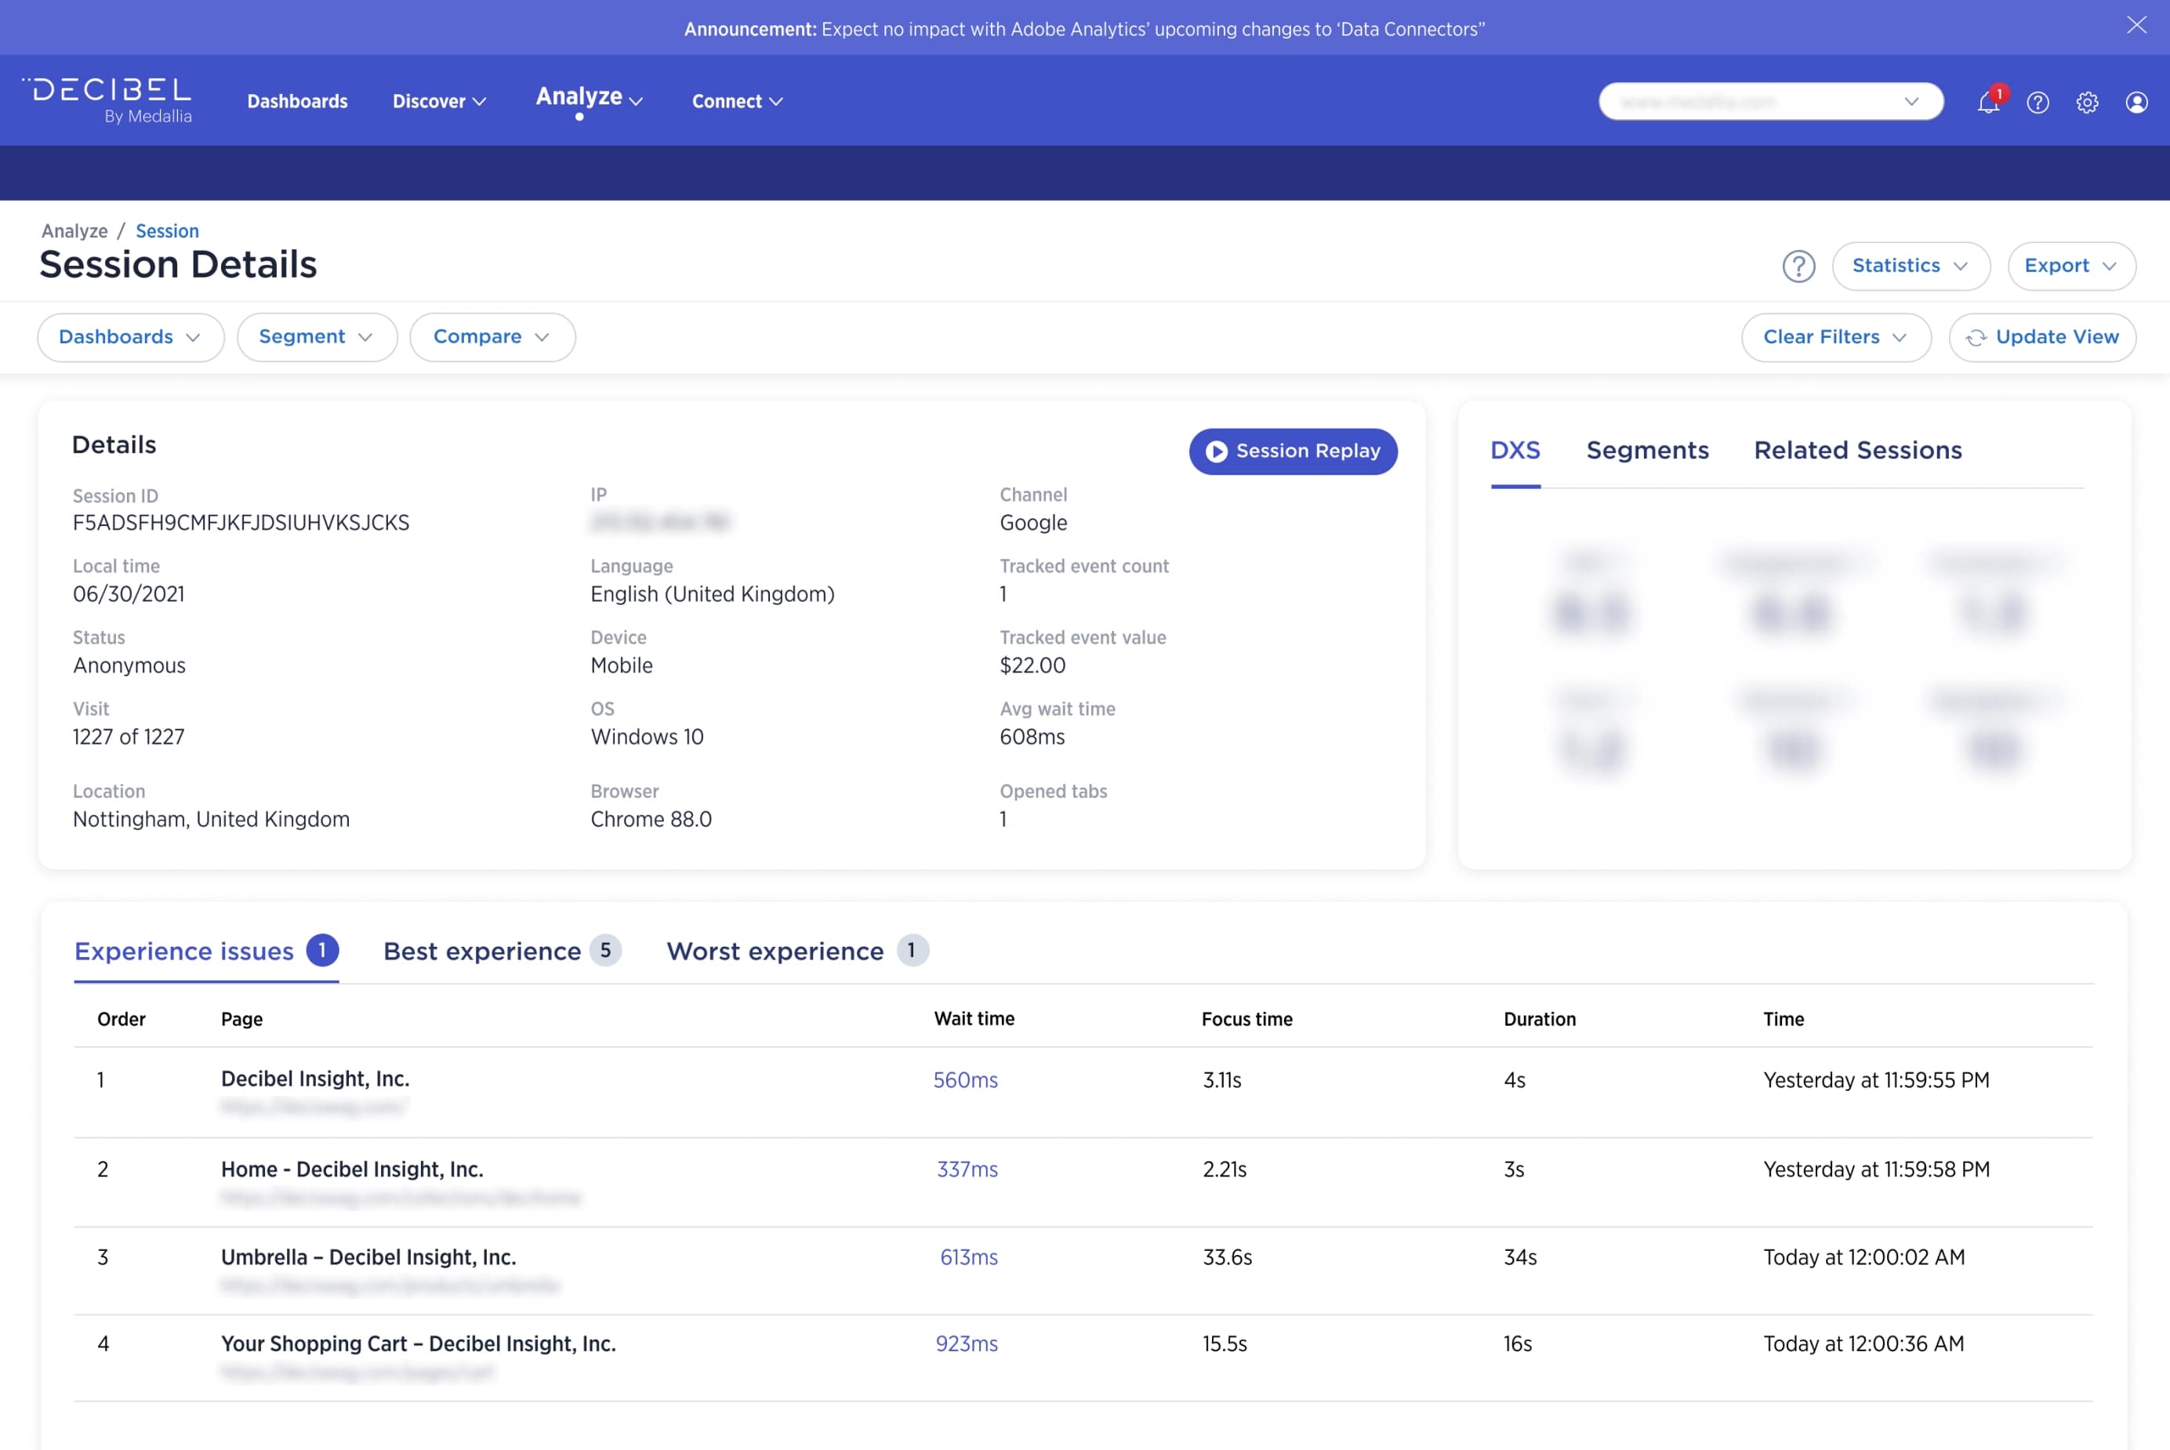Open the Worst experience tab
The height and width of the screenshot is (1450, 2170).
(775, 951)
